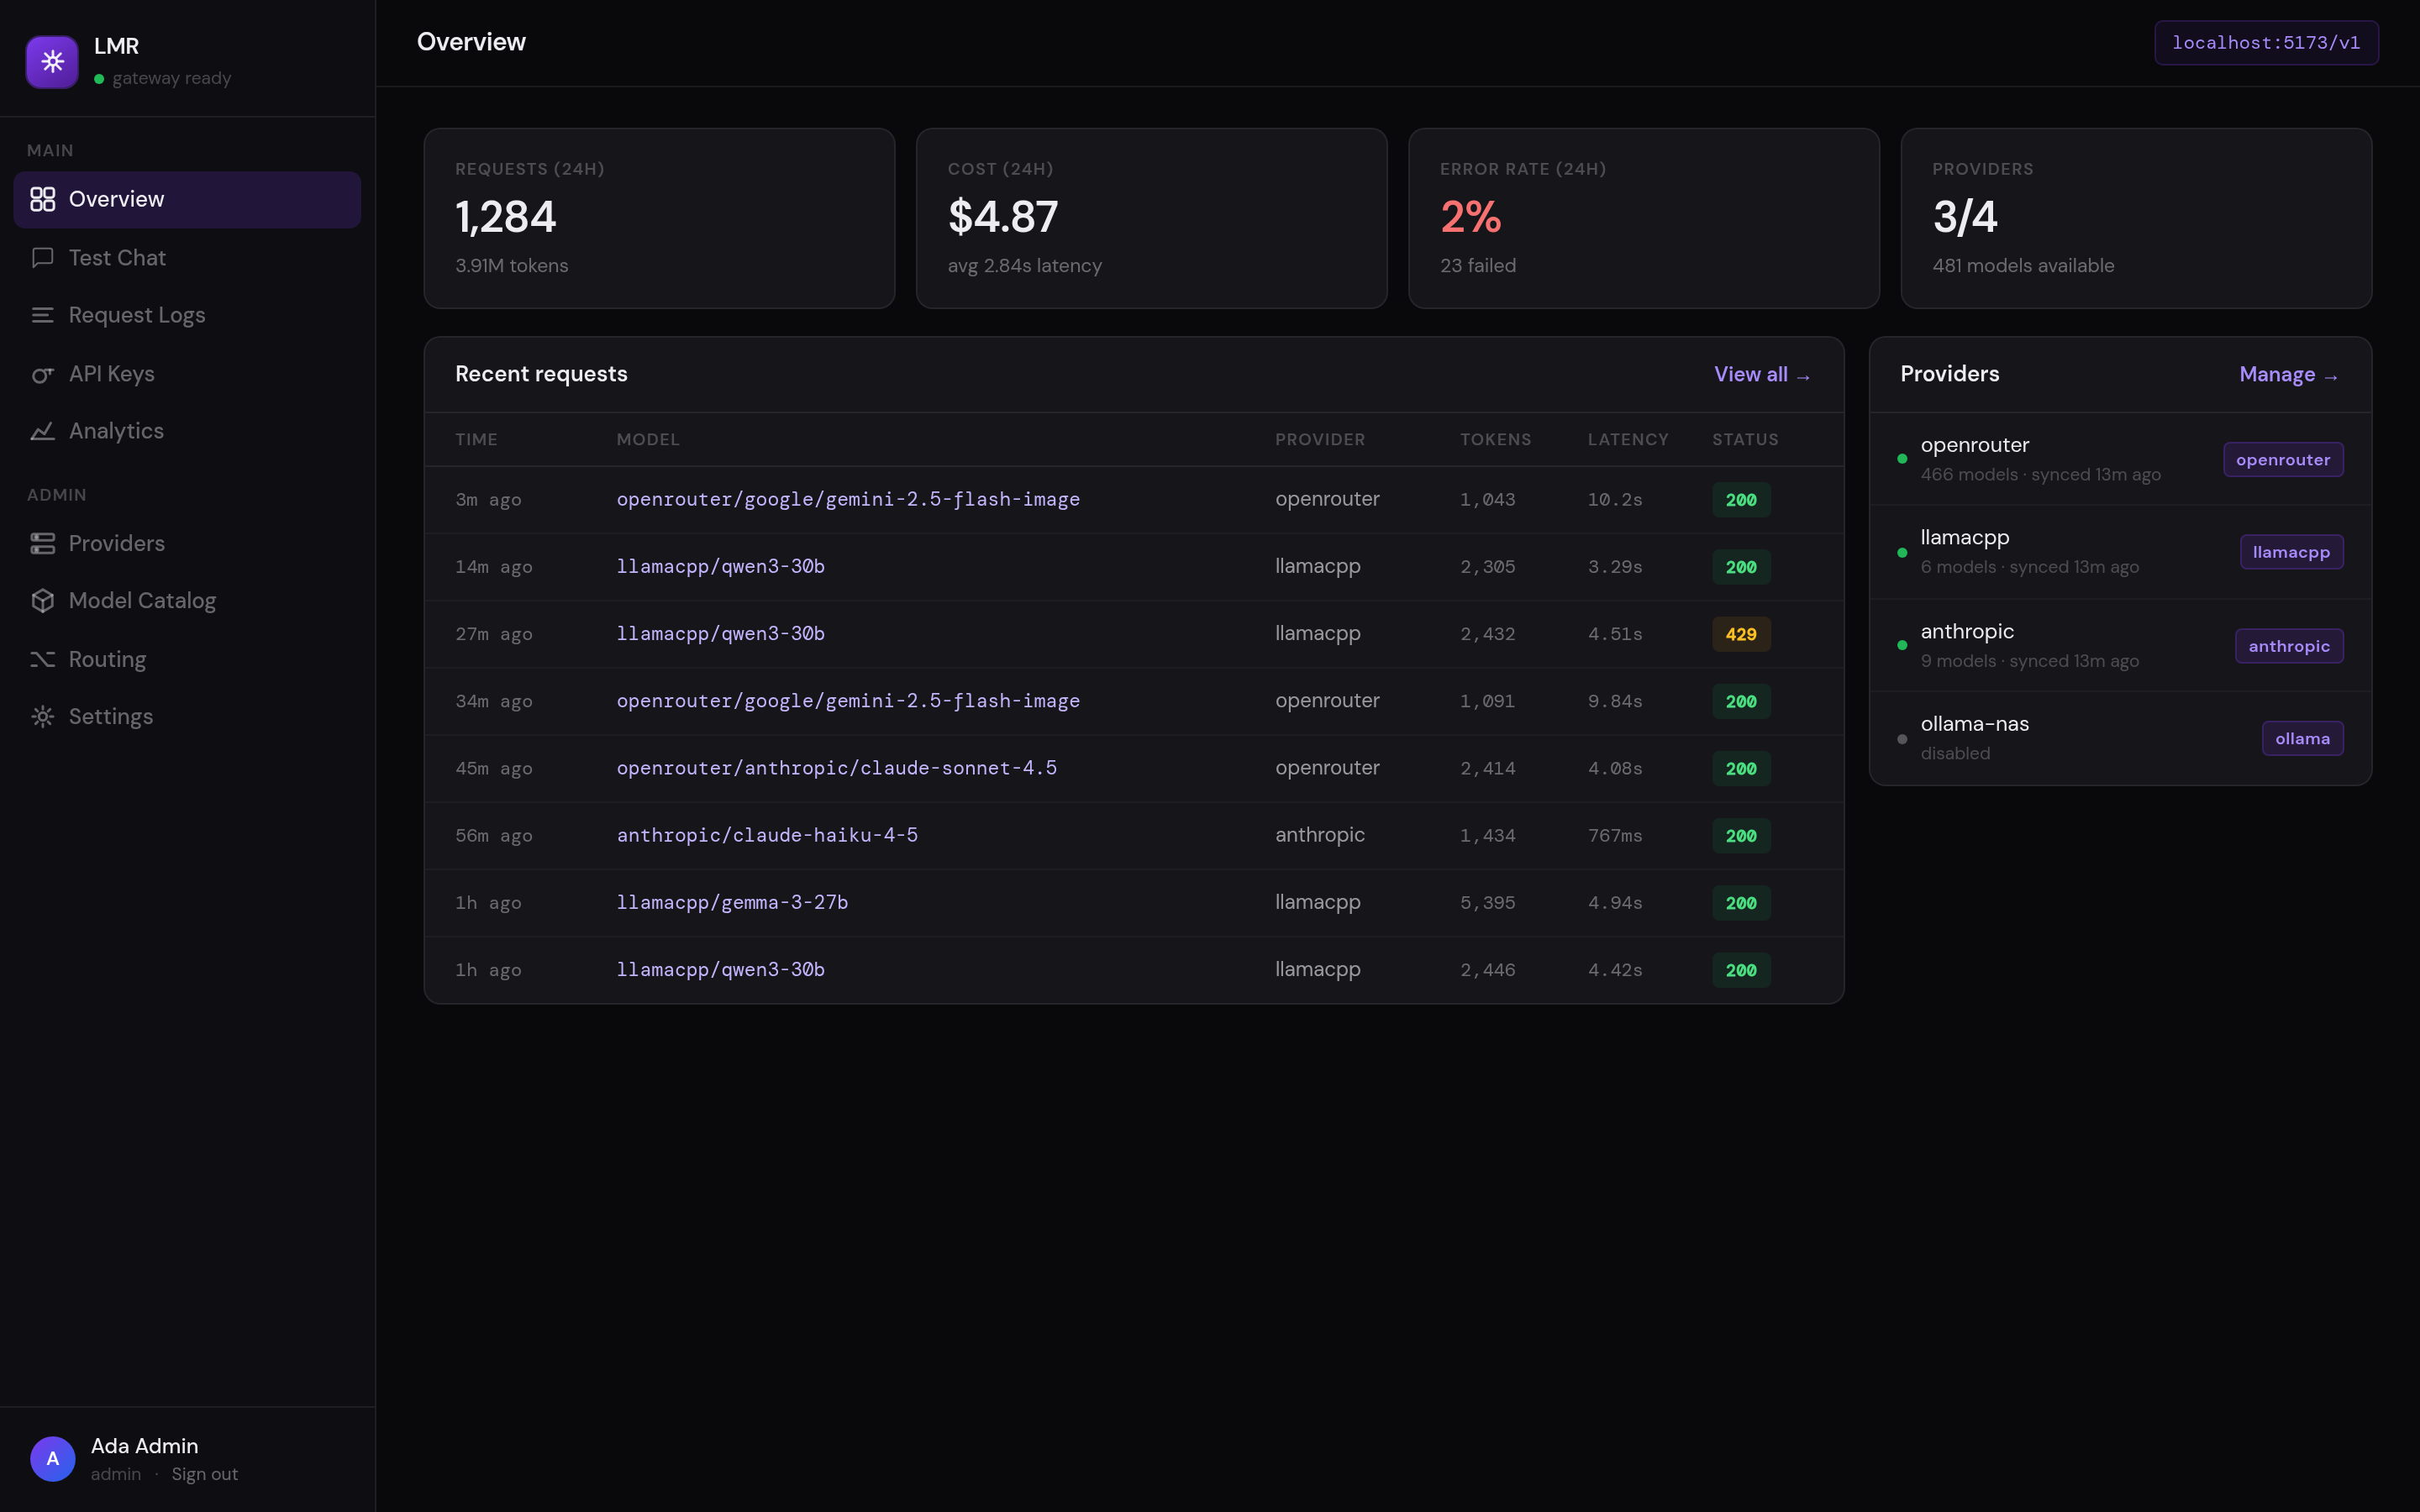This screenshot has height=1512, width=2420.
Task: Click the 5,395 tokens value
Action: [1487, 902]
